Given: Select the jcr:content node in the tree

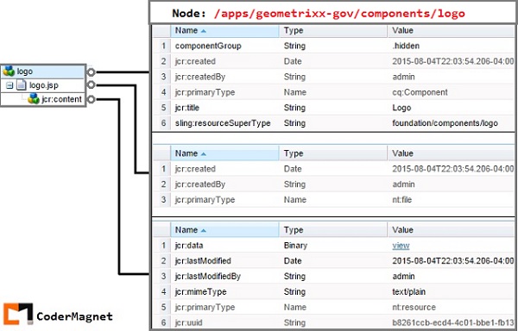Looking at the screenshot, I should (x=61, y=99).
